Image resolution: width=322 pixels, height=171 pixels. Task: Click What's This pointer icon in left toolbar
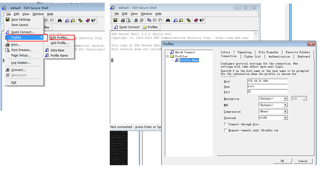click(x=93, y=21)
